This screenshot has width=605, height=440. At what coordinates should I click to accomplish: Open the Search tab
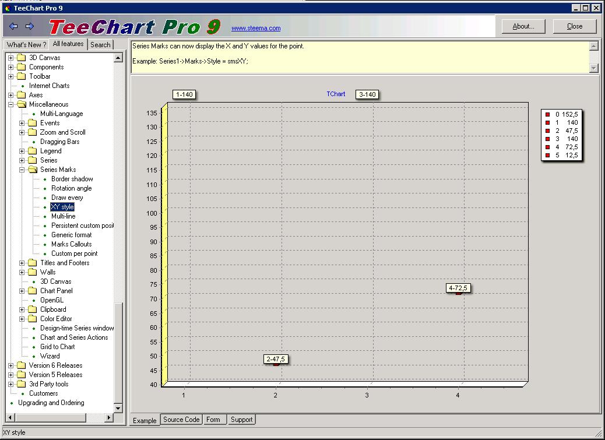[100, 45]
